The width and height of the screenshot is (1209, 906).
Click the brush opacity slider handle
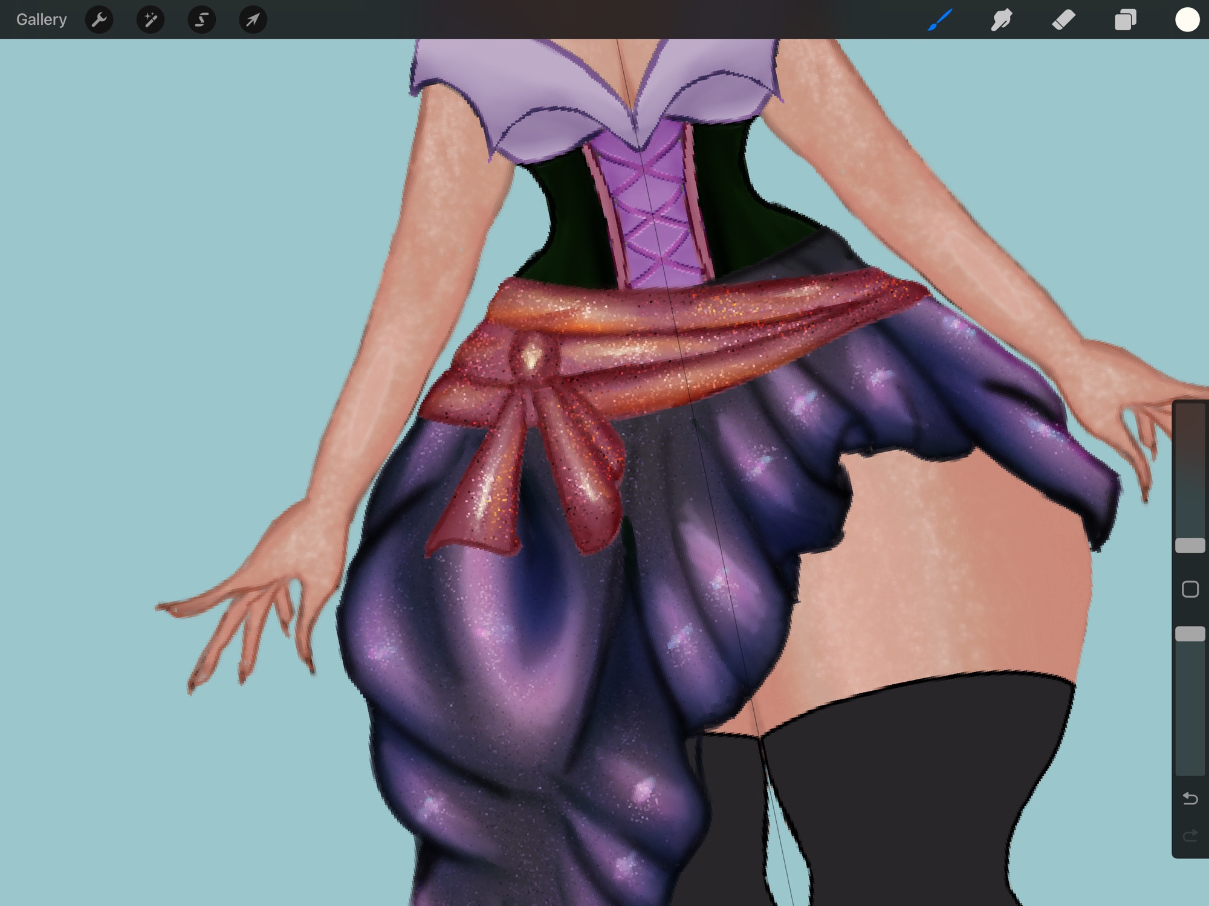click(x=1190, y=634)
